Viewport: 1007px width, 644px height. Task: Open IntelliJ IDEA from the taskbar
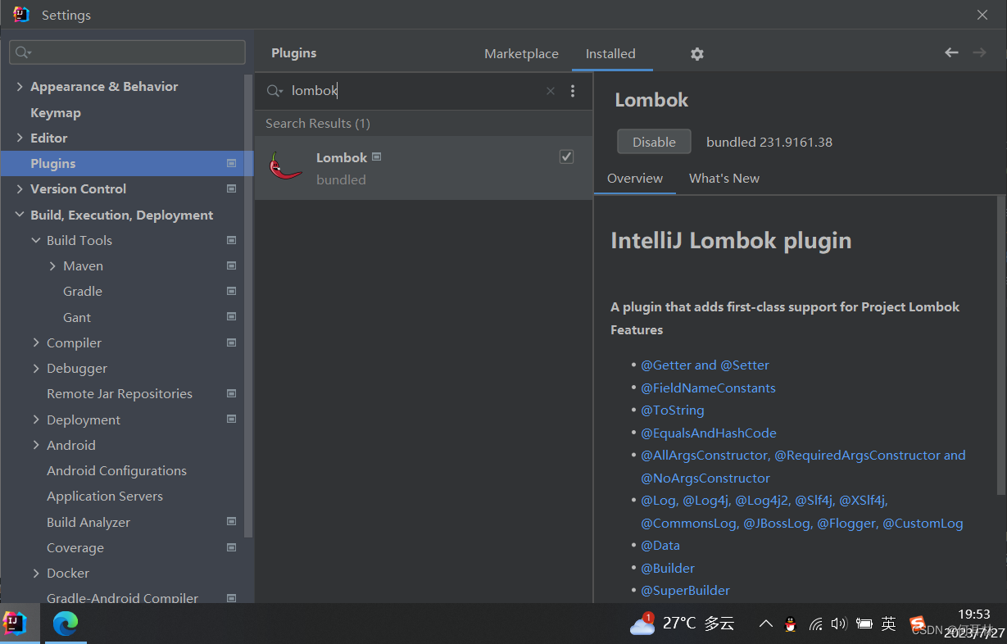tap(16, 624)
